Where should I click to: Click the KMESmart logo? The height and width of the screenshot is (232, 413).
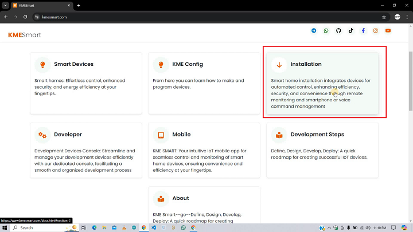pos(25,35)
